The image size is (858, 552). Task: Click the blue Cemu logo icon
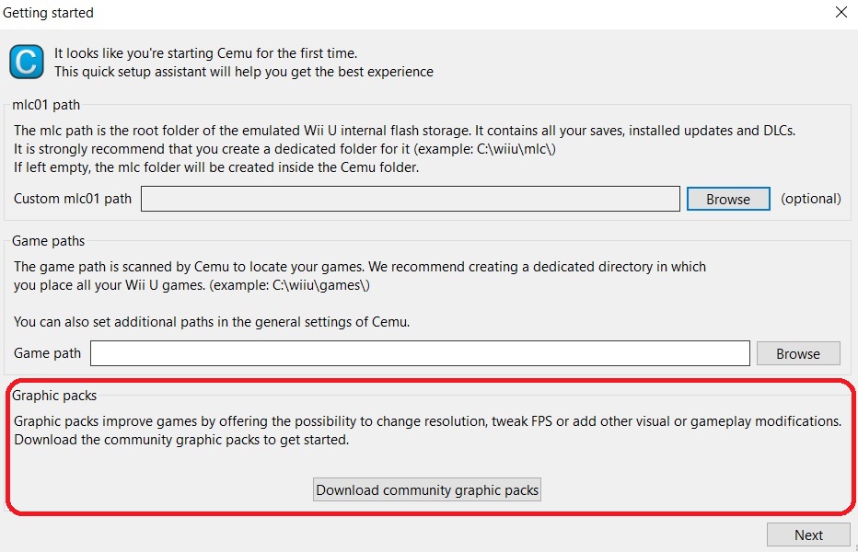(x=27, y=63)
